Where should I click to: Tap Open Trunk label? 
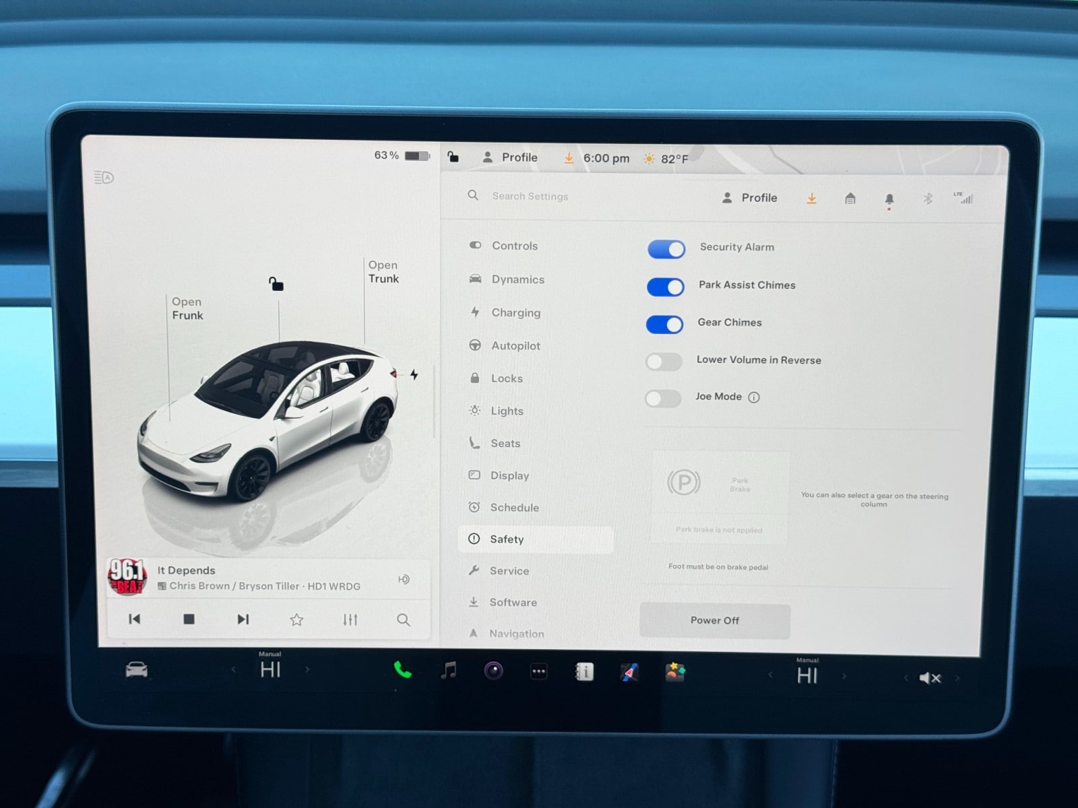[383, 272]
